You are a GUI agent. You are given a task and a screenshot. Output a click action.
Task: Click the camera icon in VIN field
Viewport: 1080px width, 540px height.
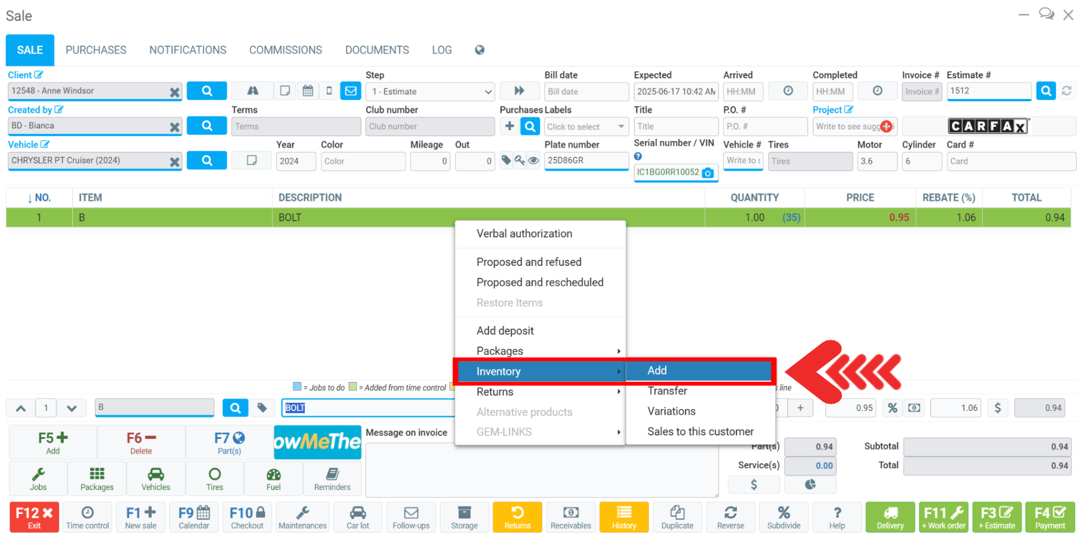click(707, 173)
